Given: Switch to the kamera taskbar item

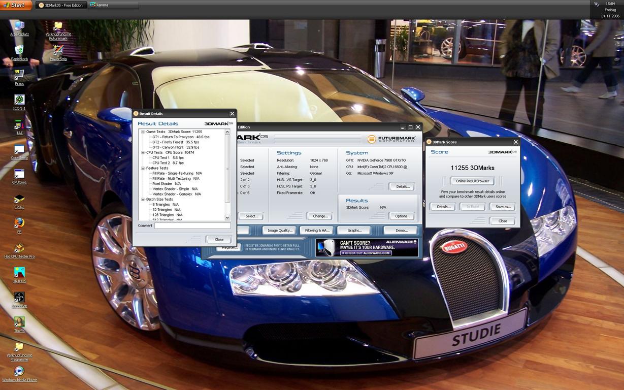Looking at the screenshot, I should pyautogui.click(x=113, y=5).
